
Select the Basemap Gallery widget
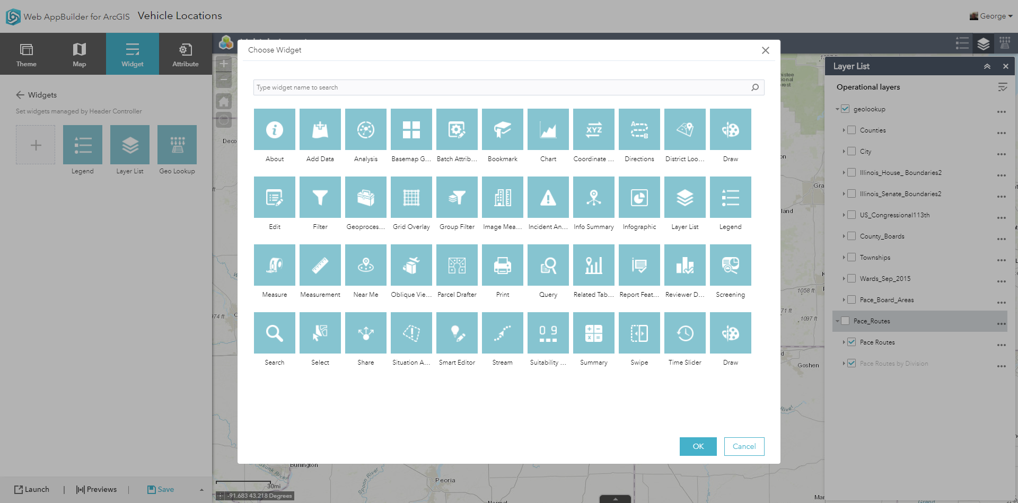click(x=411, y=129)
